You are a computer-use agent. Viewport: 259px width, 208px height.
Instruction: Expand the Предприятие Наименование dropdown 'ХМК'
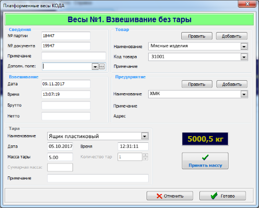[244, 94]
